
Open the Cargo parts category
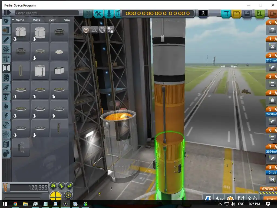[x=6, y=144]
